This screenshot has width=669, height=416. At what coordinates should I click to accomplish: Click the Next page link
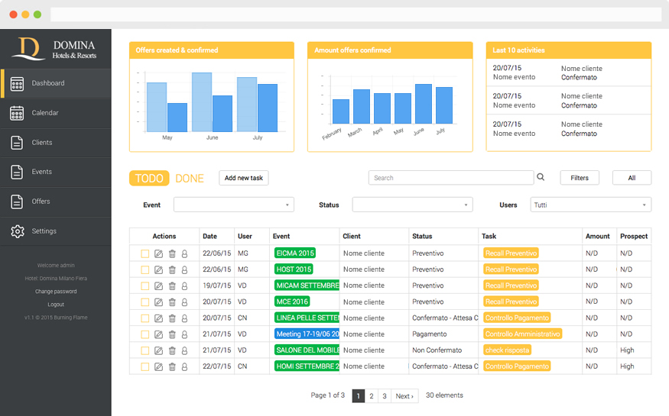point(404,396)
